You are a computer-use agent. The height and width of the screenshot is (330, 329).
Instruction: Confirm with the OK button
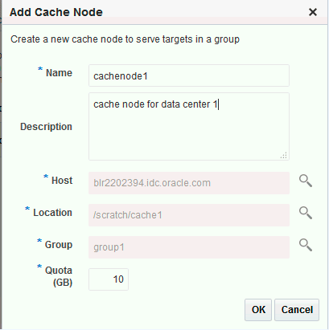click(258, 310)
